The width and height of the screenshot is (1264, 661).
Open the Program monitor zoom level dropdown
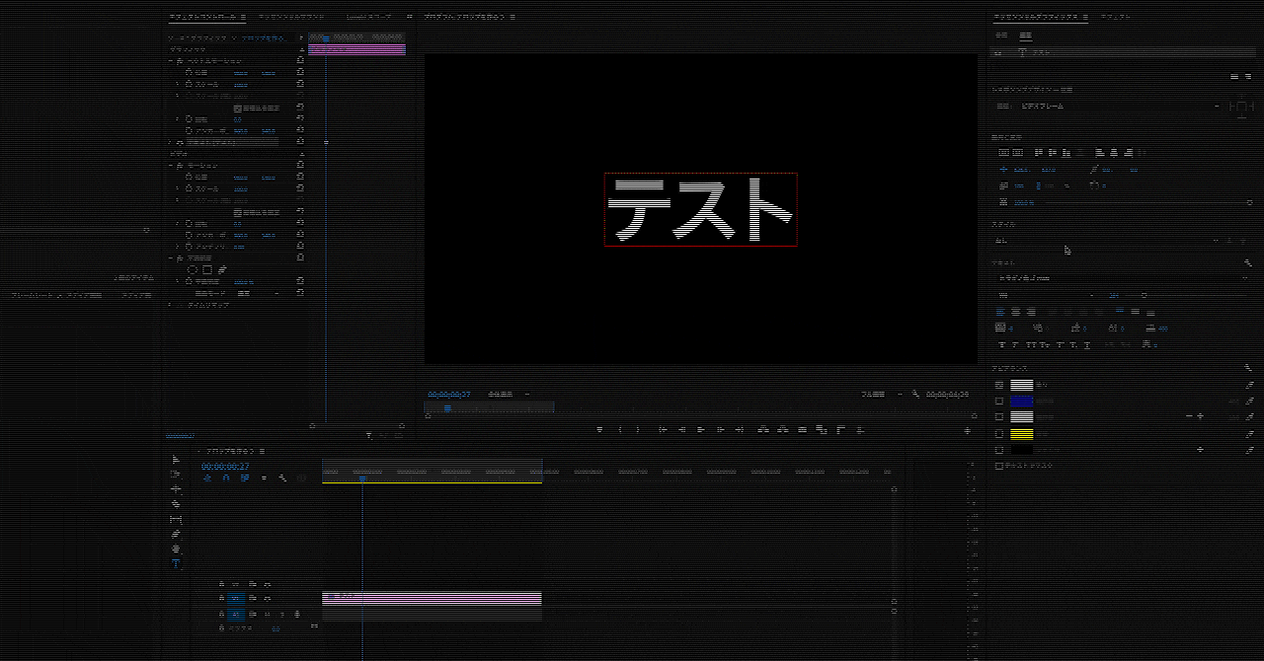coord(510,393)
